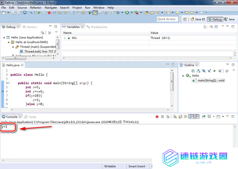
Task: Click the green Run button
Action: (127, 13)
